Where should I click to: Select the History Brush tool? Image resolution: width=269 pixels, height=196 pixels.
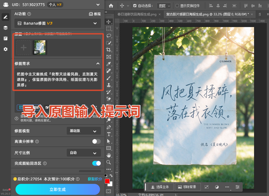click(109, 92)
